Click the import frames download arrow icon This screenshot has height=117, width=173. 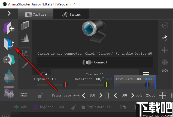tap(9, 76)
